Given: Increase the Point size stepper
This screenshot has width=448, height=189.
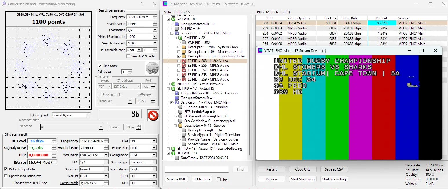Looking at the screenshot, I should pyautogui.click(x=130, y=71).
